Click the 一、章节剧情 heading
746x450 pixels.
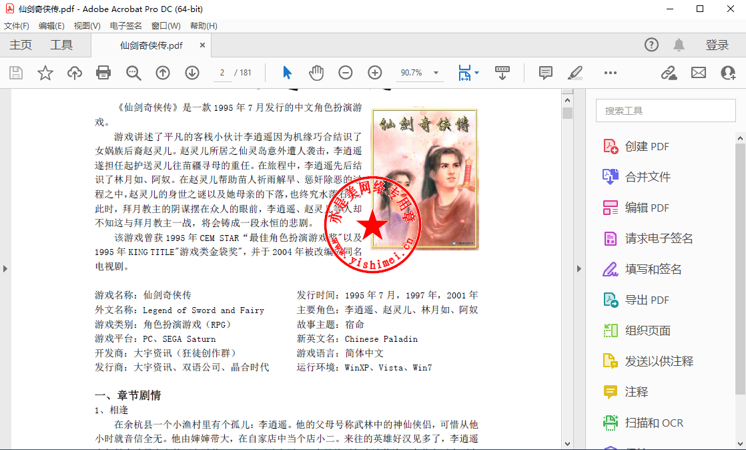coord(128,395)
